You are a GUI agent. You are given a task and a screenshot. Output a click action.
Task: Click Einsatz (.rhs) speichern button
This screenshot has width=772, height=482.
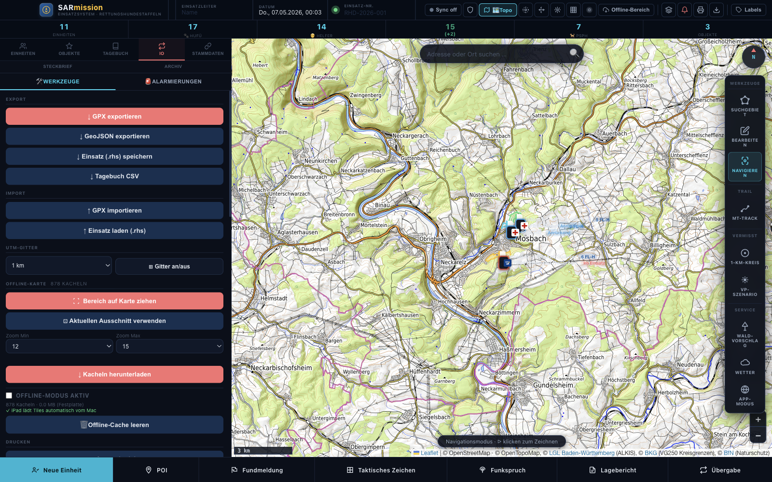point(114,156)
